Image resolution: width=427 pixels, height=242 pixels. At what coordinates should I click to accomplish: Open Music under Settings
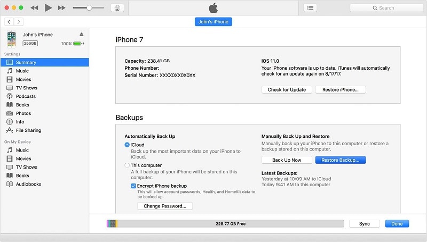[x=45, y=71]
